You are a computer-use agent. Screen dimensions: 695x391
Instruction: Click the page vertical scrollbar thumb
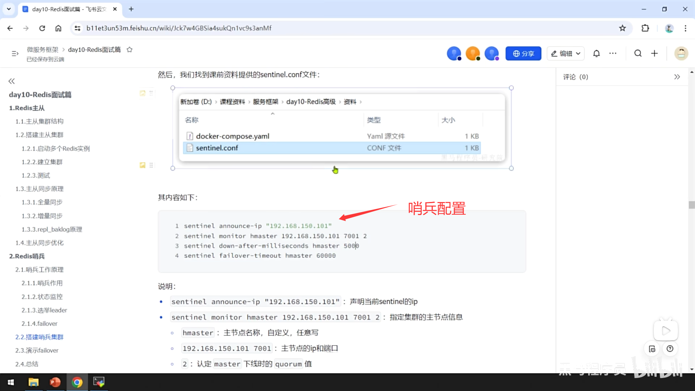(x=691, y=205)
